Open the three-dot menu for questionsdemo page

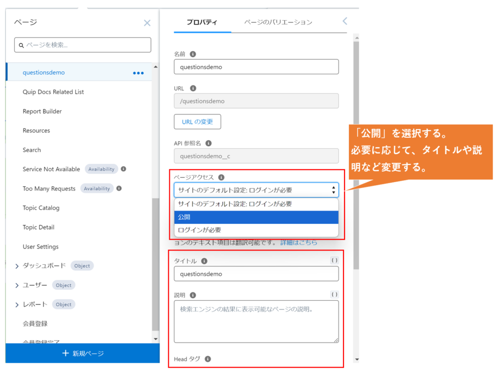coord(138,73)
